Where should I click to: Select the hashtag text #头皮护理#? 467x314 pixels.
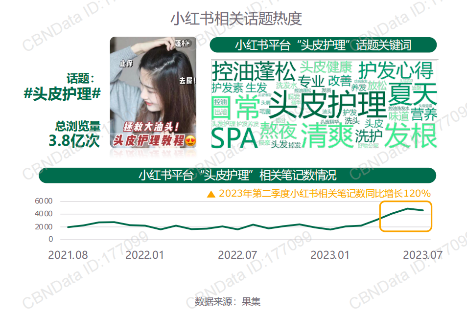(62, 94)
